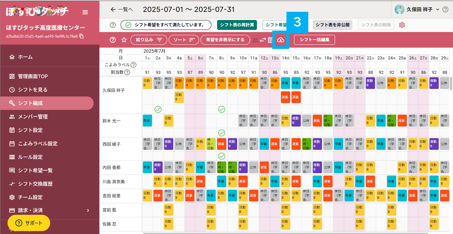
Task: Click the clipboard icon in the red toolbar
Action: point(271,39)
